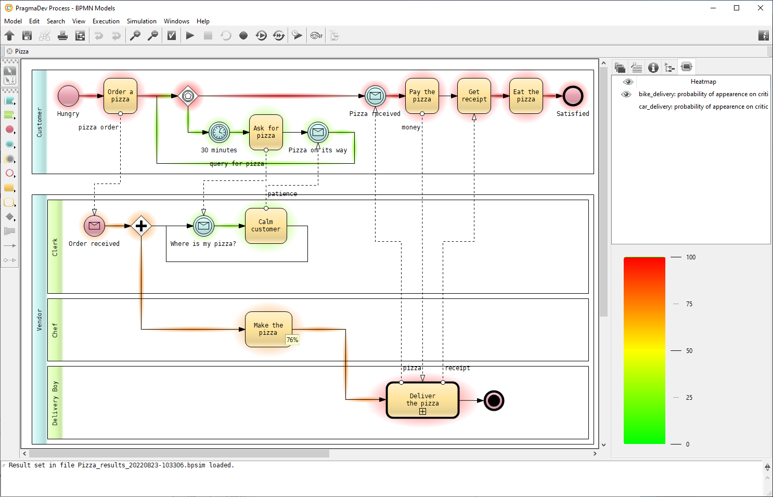Open the info panel tab icon
Screen dimensions: 773x497
click(x=653, y=68)
